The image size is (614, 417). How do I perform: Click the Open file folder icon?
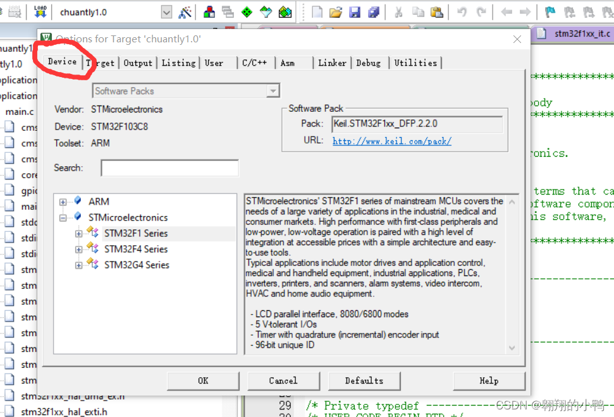(x=336, y=12)
